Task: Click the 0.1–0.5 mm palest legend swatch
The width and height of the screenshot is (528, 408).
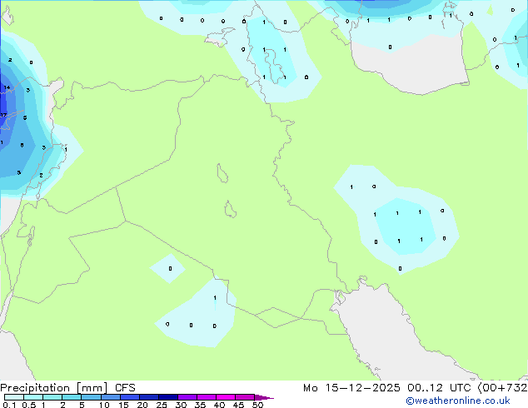Action: (14, 397)
